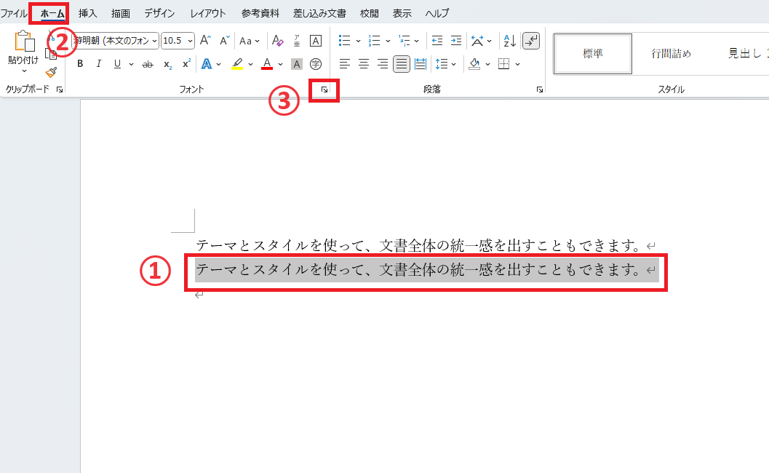Open the Aa change case dropdown
This screenshot has width=769, height=473.
[x=249, y=41]
